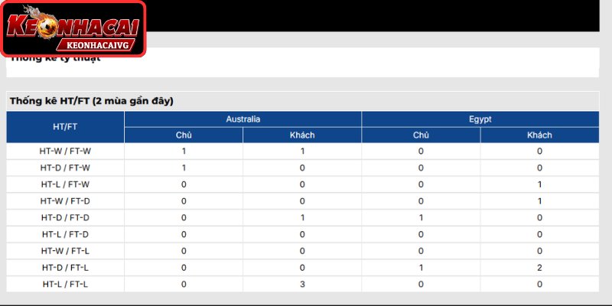The width and height of the screenshot is (612, 306).
Task: Click the HT-W / FT-W row label
Action: [x=65, y=151]
